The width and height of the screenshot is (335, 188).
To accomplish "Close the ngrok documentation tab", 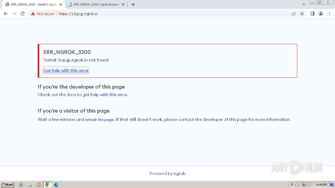I will (123, 4).
